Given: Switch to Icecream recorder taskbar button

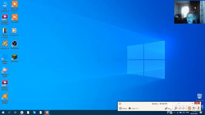Looking at the screenshot, I should [47, 112].
